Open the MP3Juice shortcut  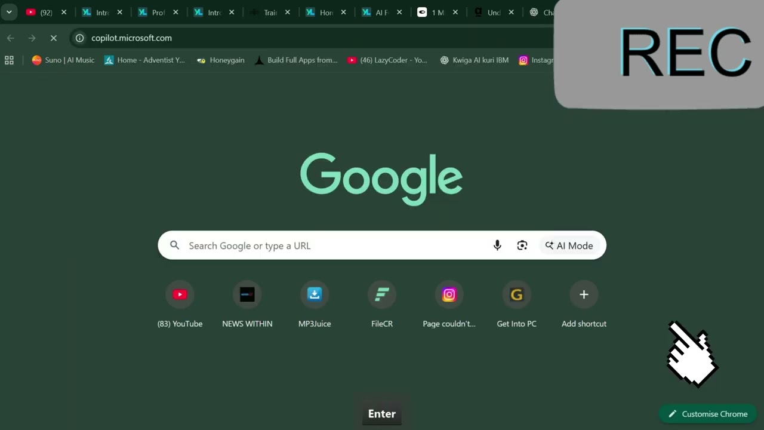click(315, 305)
